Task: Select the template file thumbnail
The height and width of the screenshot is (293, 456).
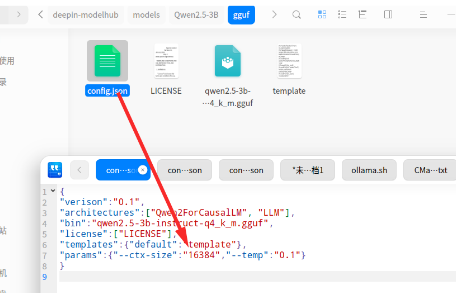Action: 289,61
